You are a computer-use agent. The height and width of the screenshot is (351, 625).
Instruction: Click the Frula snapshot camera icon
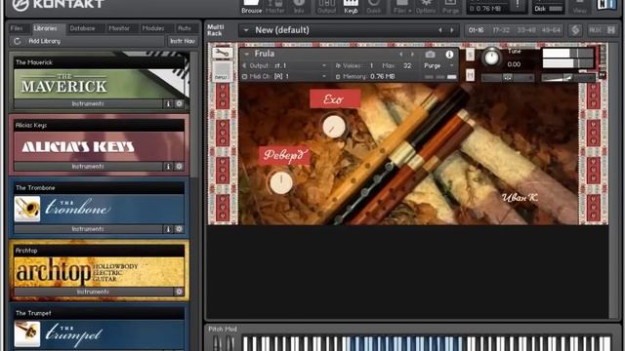(x=430, y=55)
